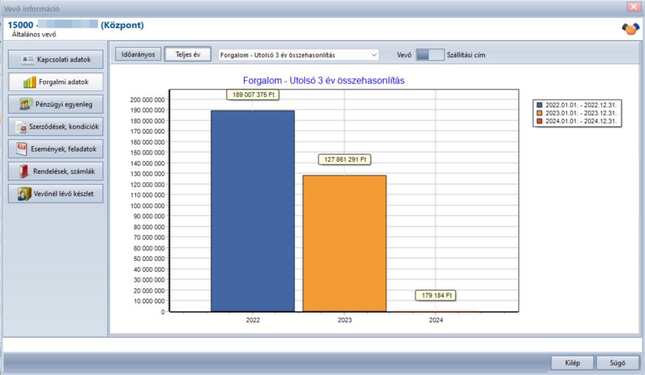Click the Súgó help button
The height and width of the screenshot is (375, 645).
618,363
